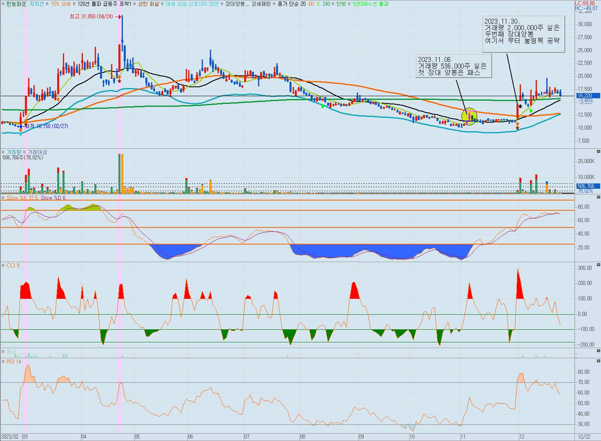This screenshot has height=441, width=601.
Task: Click the current price tag 16,220
Action: pos(588,95)
